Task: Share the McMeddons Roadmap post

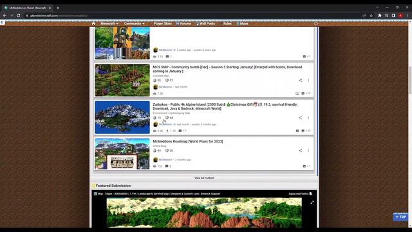Action: click(300, 150)
